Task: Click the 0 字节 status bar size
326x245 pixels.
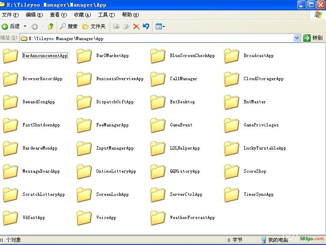Action: coord(235,240)
